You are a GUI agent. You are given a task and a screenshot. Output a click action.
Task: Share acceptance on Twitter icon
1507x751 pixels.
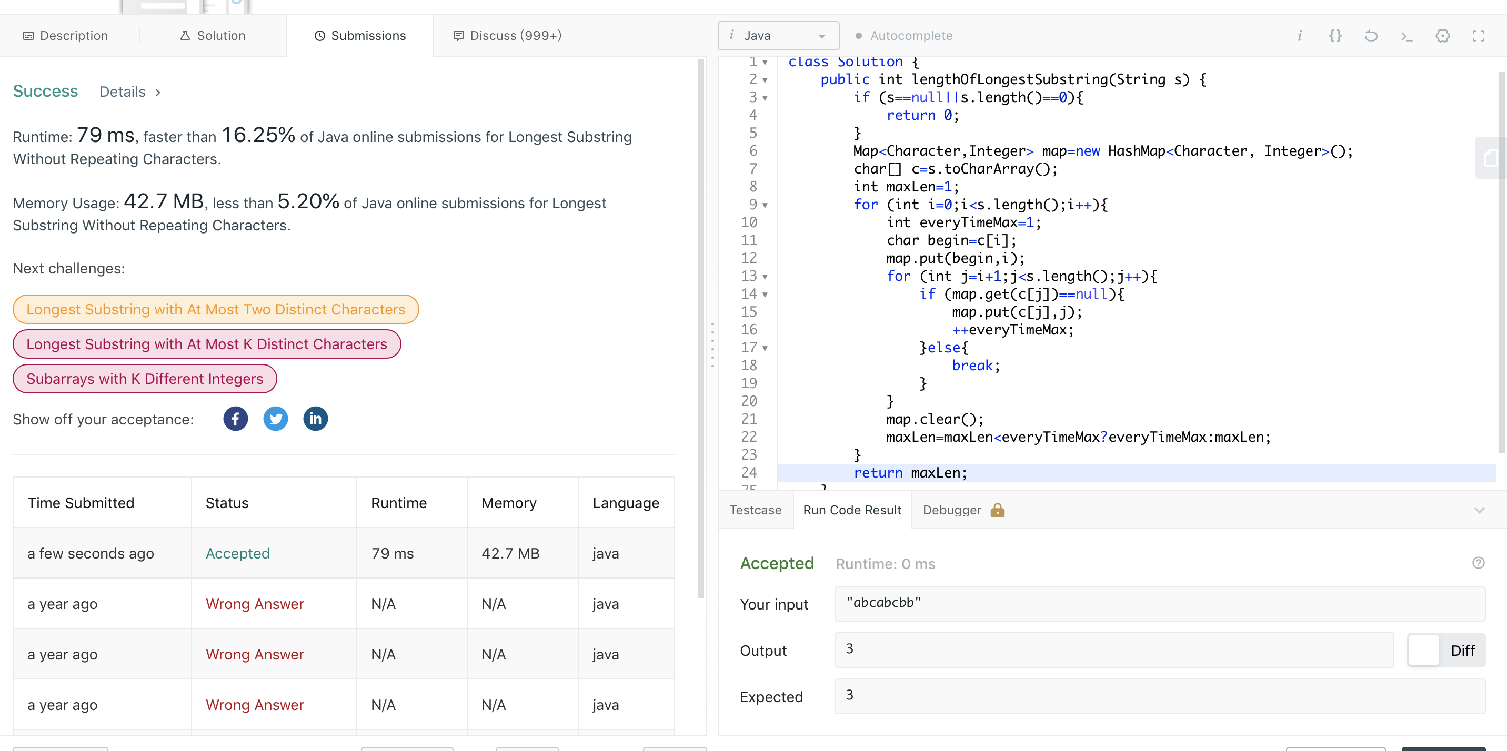pos(276,419)
